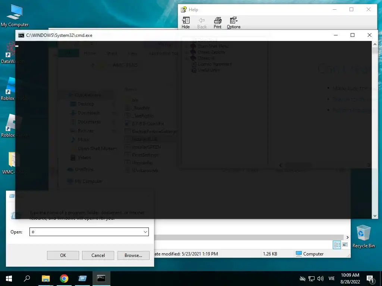Click the cmd window scroll-up arrow
Image resolution: width=382 pixels, height=286 pixels.
click(x=375, y=44)
